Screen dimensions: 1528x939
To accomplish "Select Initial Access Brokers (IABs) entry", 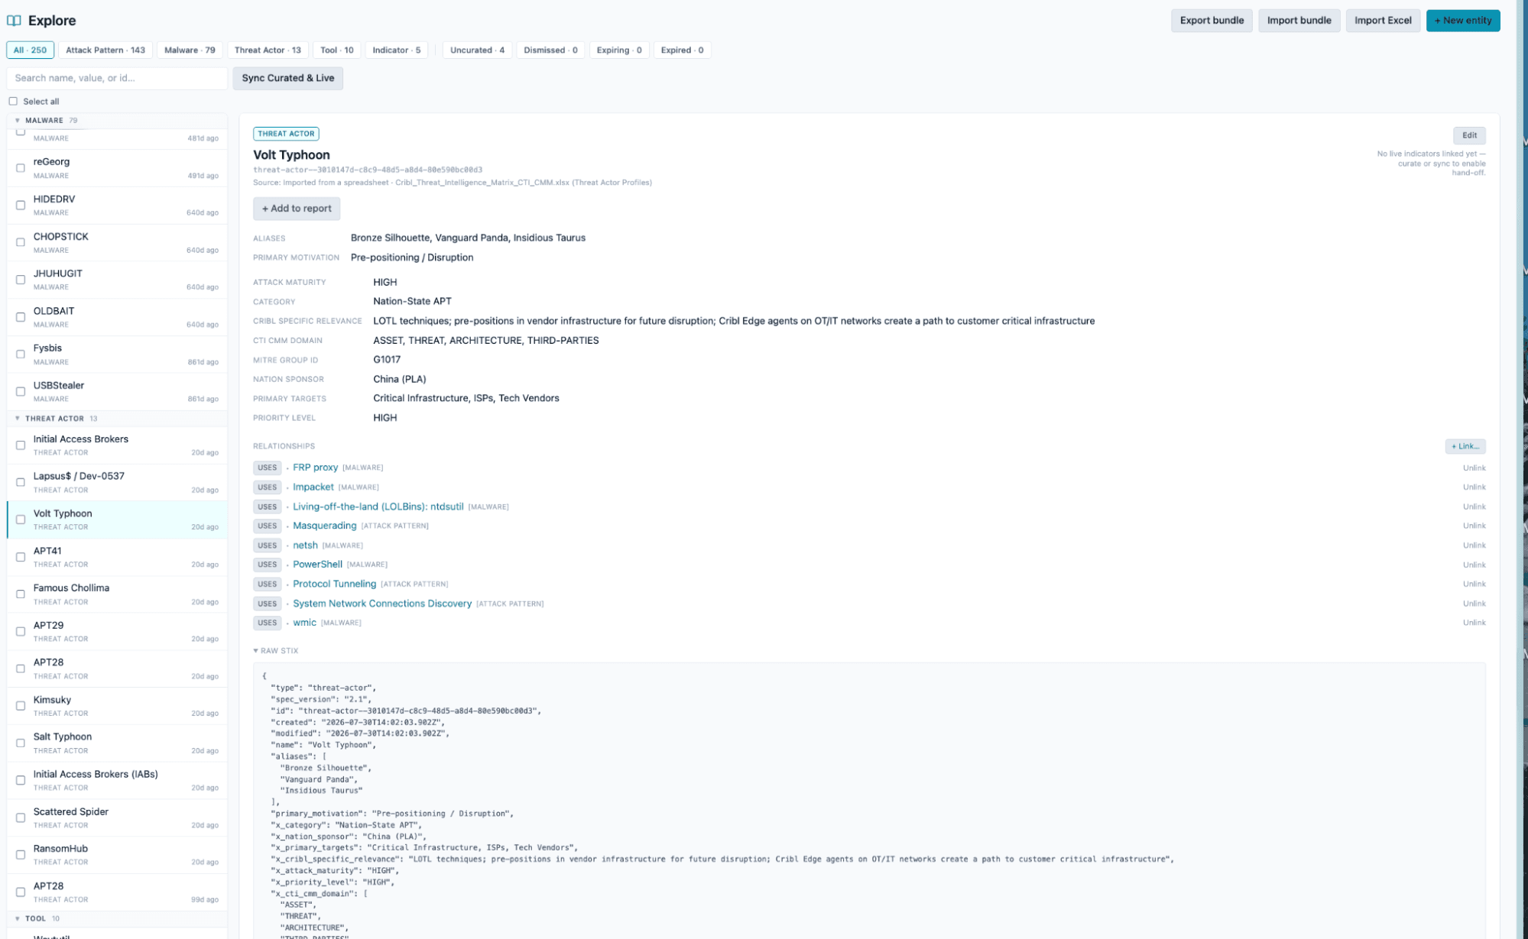I will click(x=117, y=780).
